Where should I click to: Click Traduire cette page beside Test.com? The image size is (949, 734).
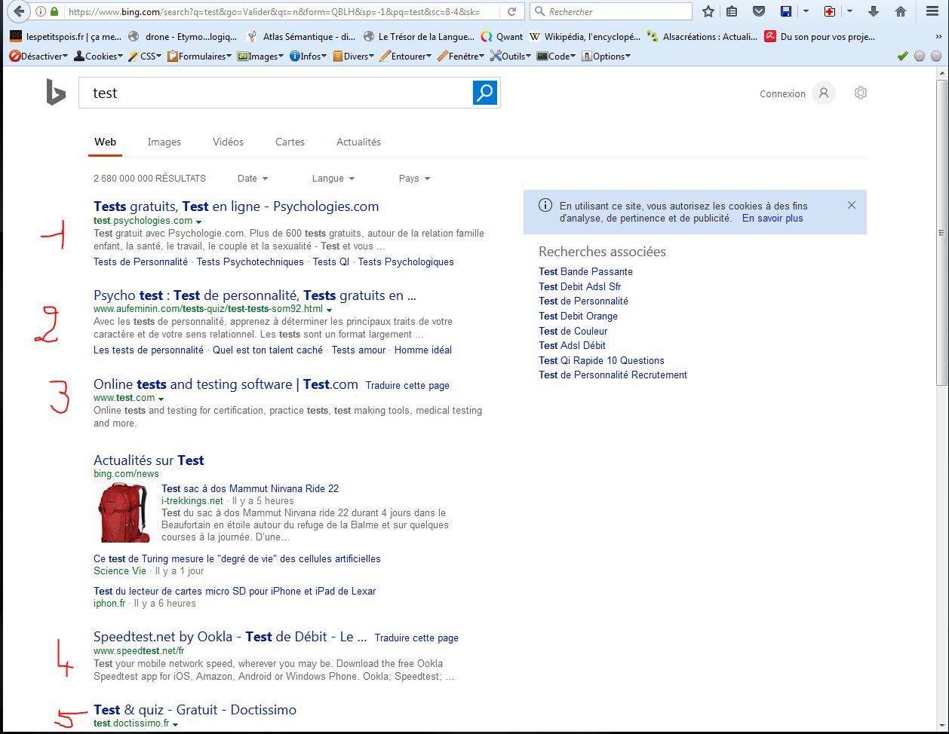(x=407, y=386)
